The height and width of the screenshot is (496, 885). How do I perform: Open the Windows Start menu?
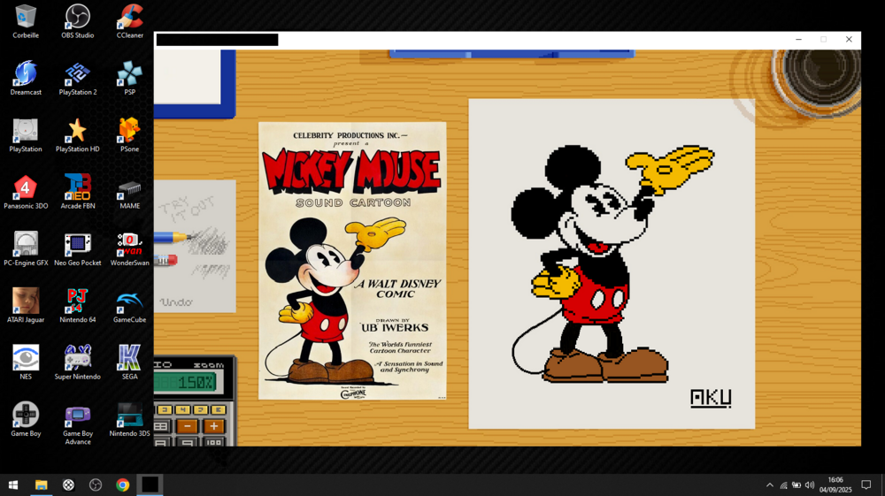(13, 485)
